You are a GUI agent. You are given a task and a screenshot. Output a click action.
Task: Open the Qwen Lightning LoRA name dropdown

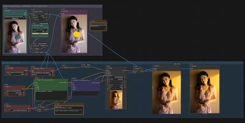click(x=42, y=73)
